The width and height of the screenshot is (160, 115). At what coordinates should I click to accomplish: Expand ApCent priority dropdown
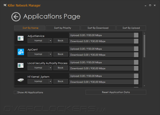point(50,54)
